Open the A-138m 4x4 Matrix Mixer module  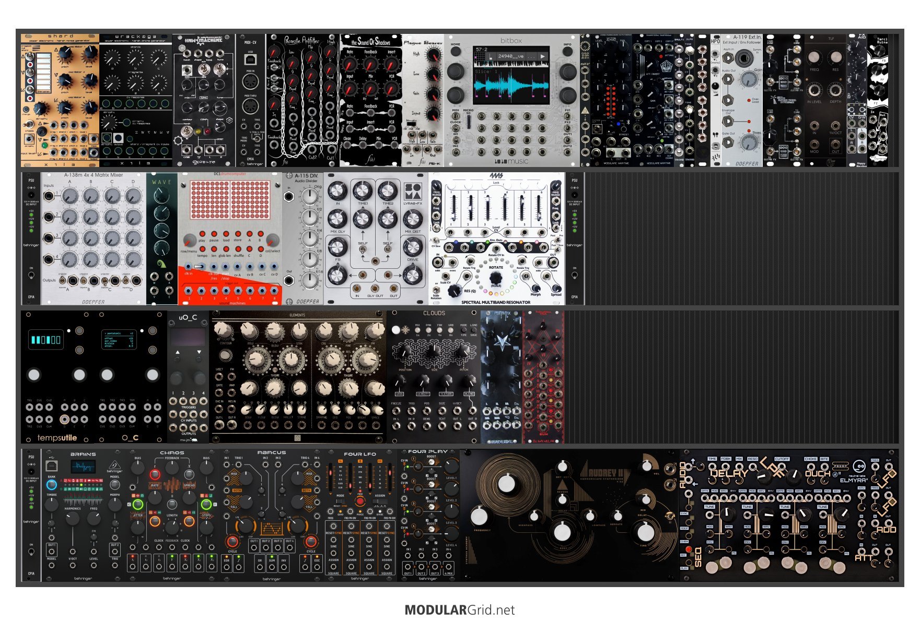(94, 238)
